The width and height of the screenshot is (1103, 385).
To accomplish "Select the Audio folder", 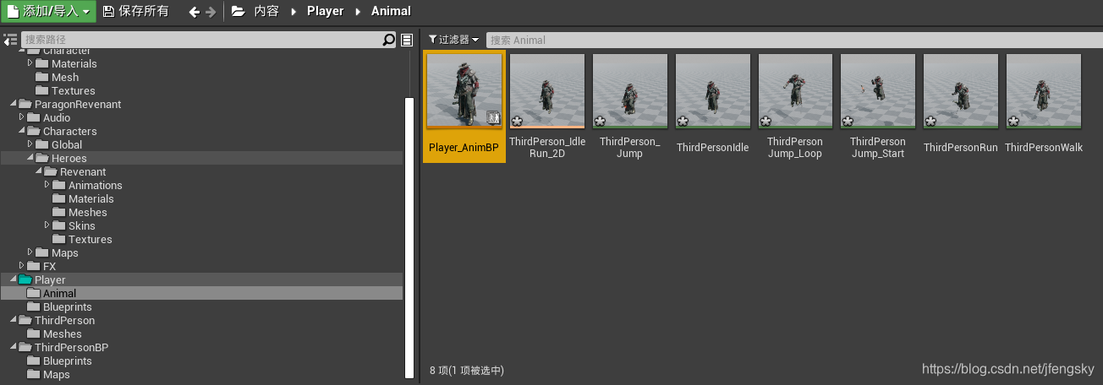I will pyautogui.click(x=57, y=118).
